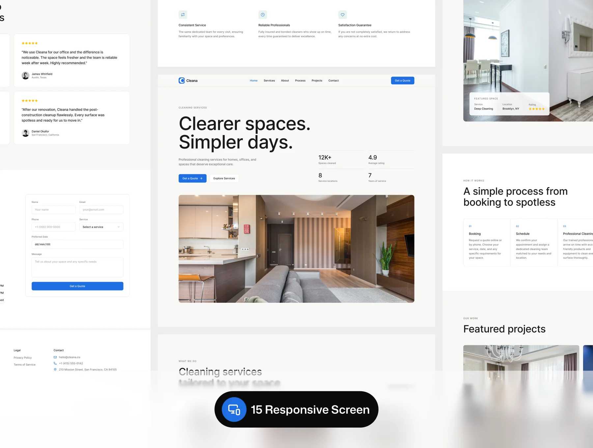The height and width of the screenshot is (448, 593).
Task: Click the five-star rating above Daniel Okafor's review
Action: pos(30,100)
